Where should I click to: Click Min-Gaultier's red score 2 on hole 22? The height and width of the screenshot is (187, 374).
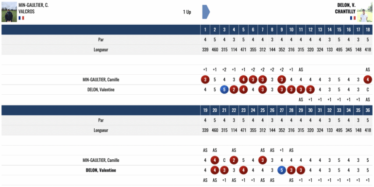pos(234,160)
